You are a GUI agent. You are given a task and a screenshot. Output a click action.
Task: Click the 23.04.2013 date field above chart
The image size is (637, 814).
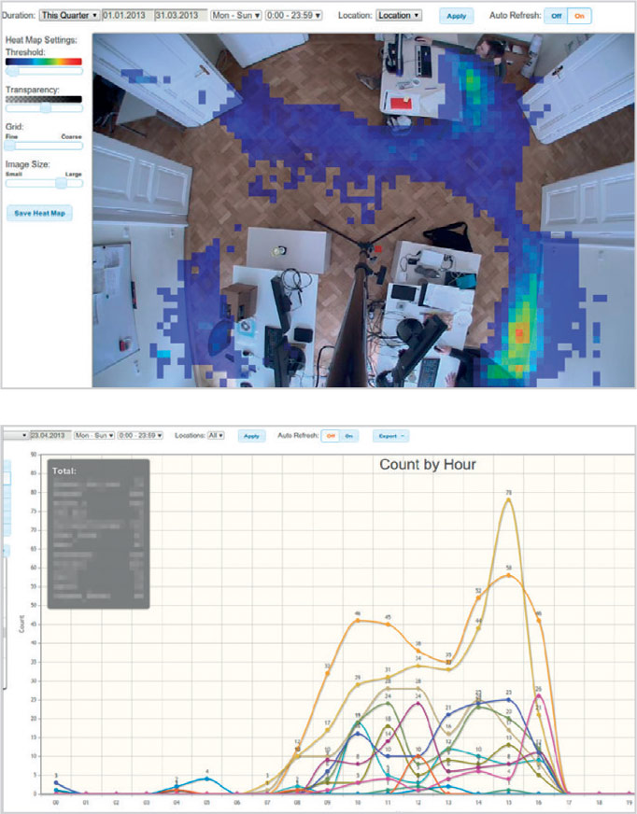48,435
